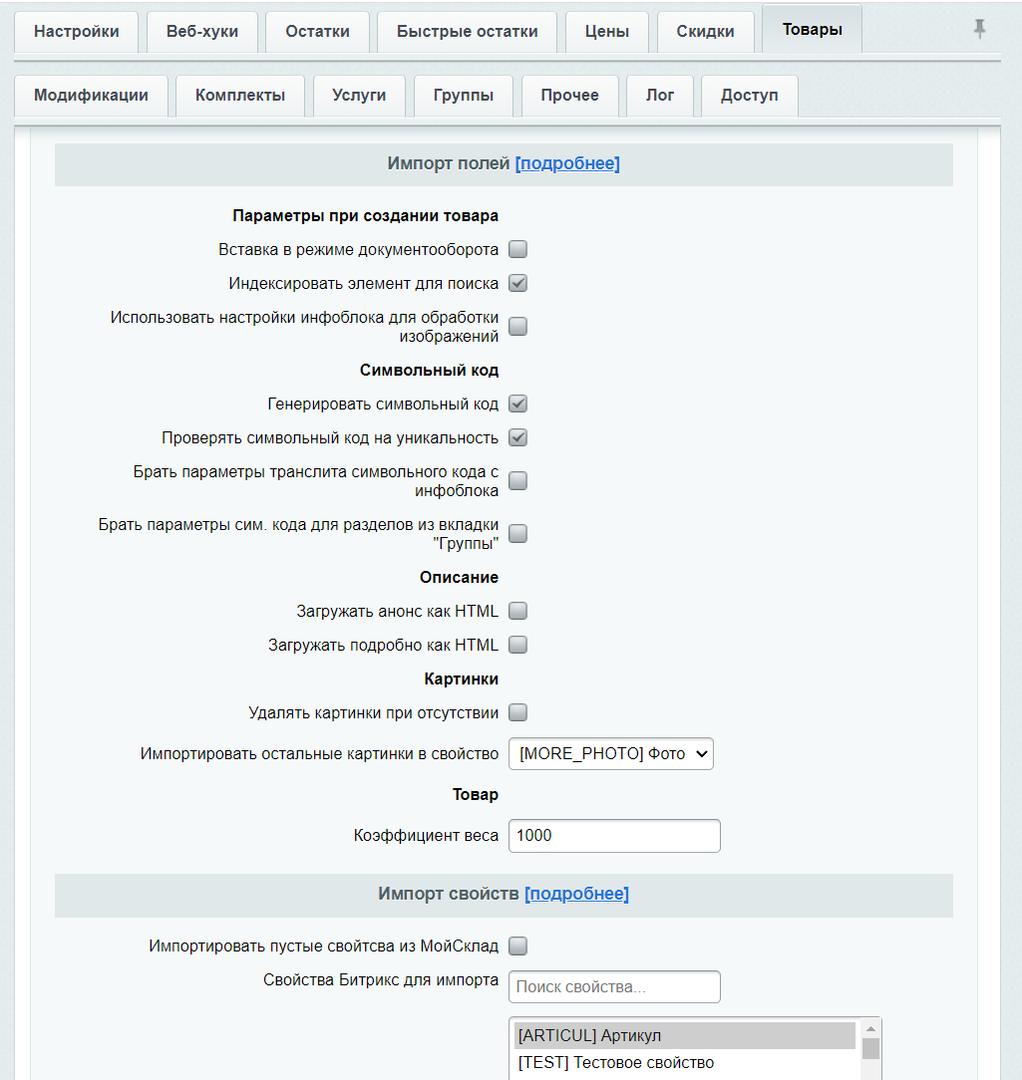Screen dimensions: 1022x1080
Task: Open the Модификации sub-tab
Action: [x=91, y=96]
